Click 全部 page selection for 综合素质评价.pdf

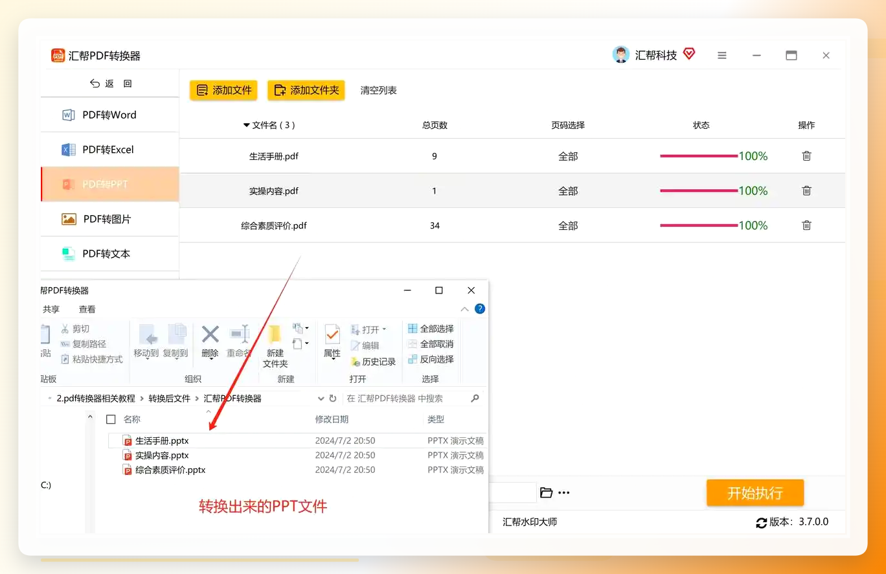pyautogui.click(x=568, y=225)
